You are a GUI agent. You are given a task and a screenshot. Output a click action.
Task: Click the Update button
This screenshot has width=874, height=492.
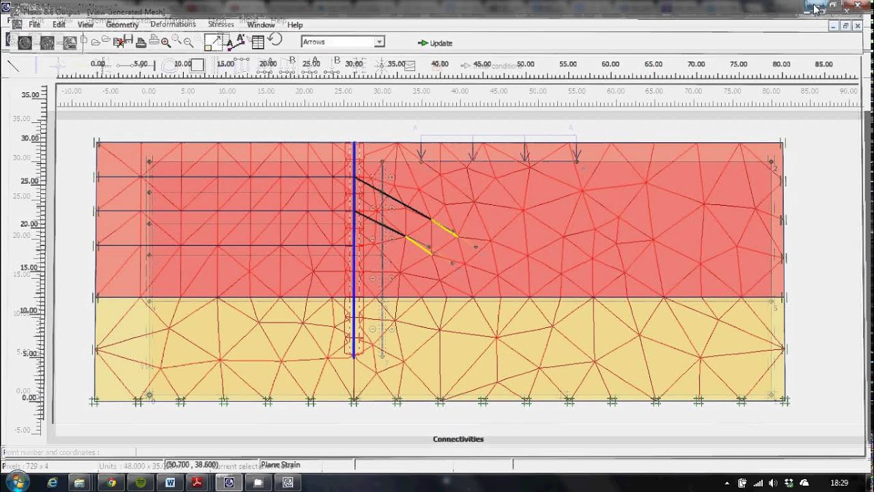click(435, 43)
